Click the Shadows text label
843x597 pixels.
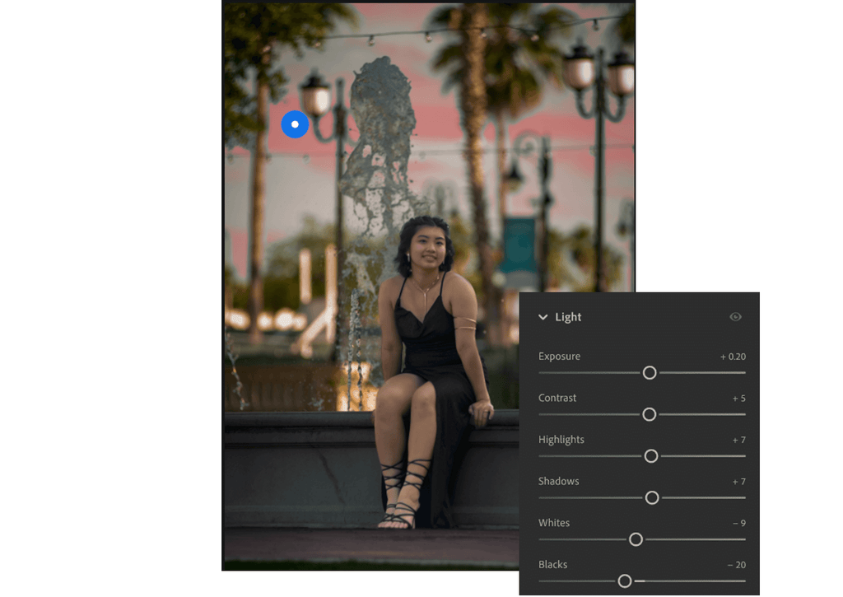[x=558, y=481]
